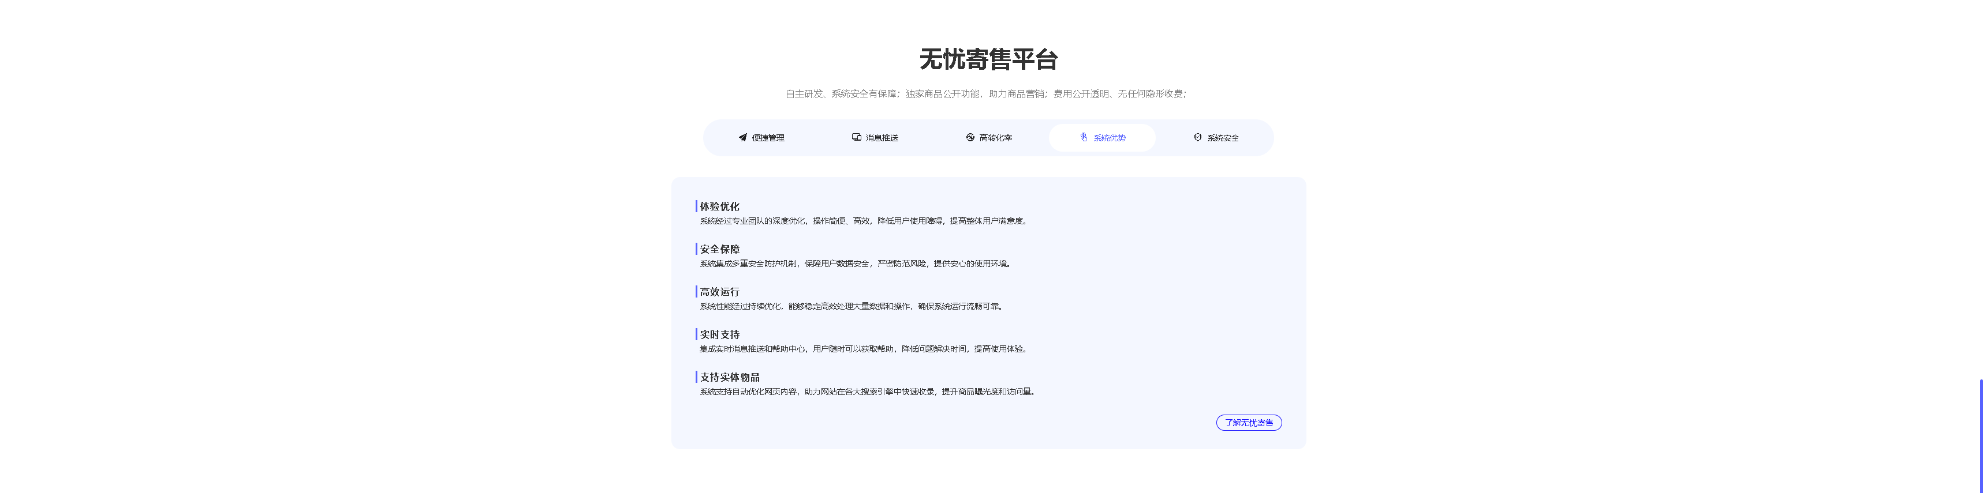1983x493 pixels.
Task: Click the 体验优化 section heading
Action: point(719,206)
